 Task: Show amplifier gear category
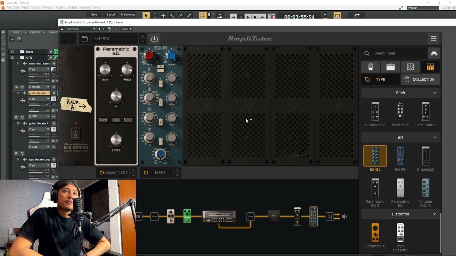(x=390, y=67)
